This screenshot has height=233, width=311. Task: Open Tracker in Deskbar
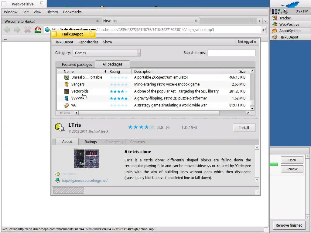pos(290,18)
